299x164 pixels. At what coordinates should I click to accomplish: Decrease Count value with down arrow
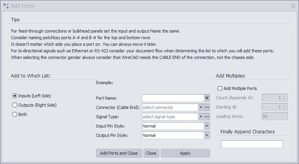click(284, 99)
